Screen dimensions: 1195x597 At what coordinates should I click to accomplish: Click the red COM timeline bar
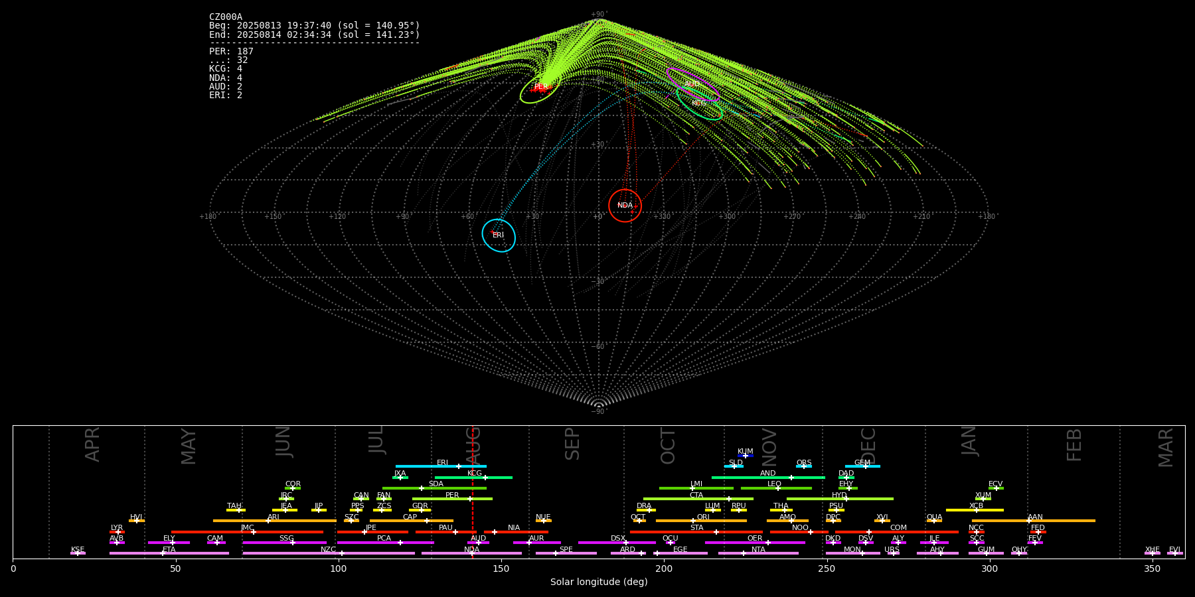[x=896, y=531]
